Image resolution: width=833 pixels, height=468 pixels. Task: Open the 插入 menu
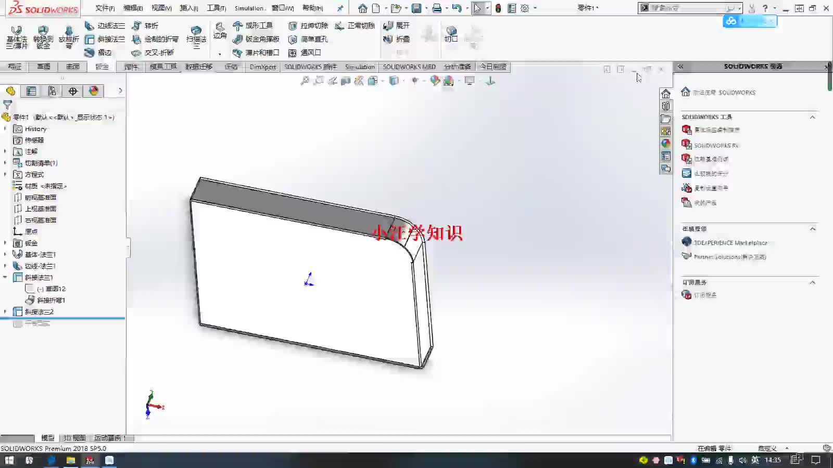coord(187,8)
